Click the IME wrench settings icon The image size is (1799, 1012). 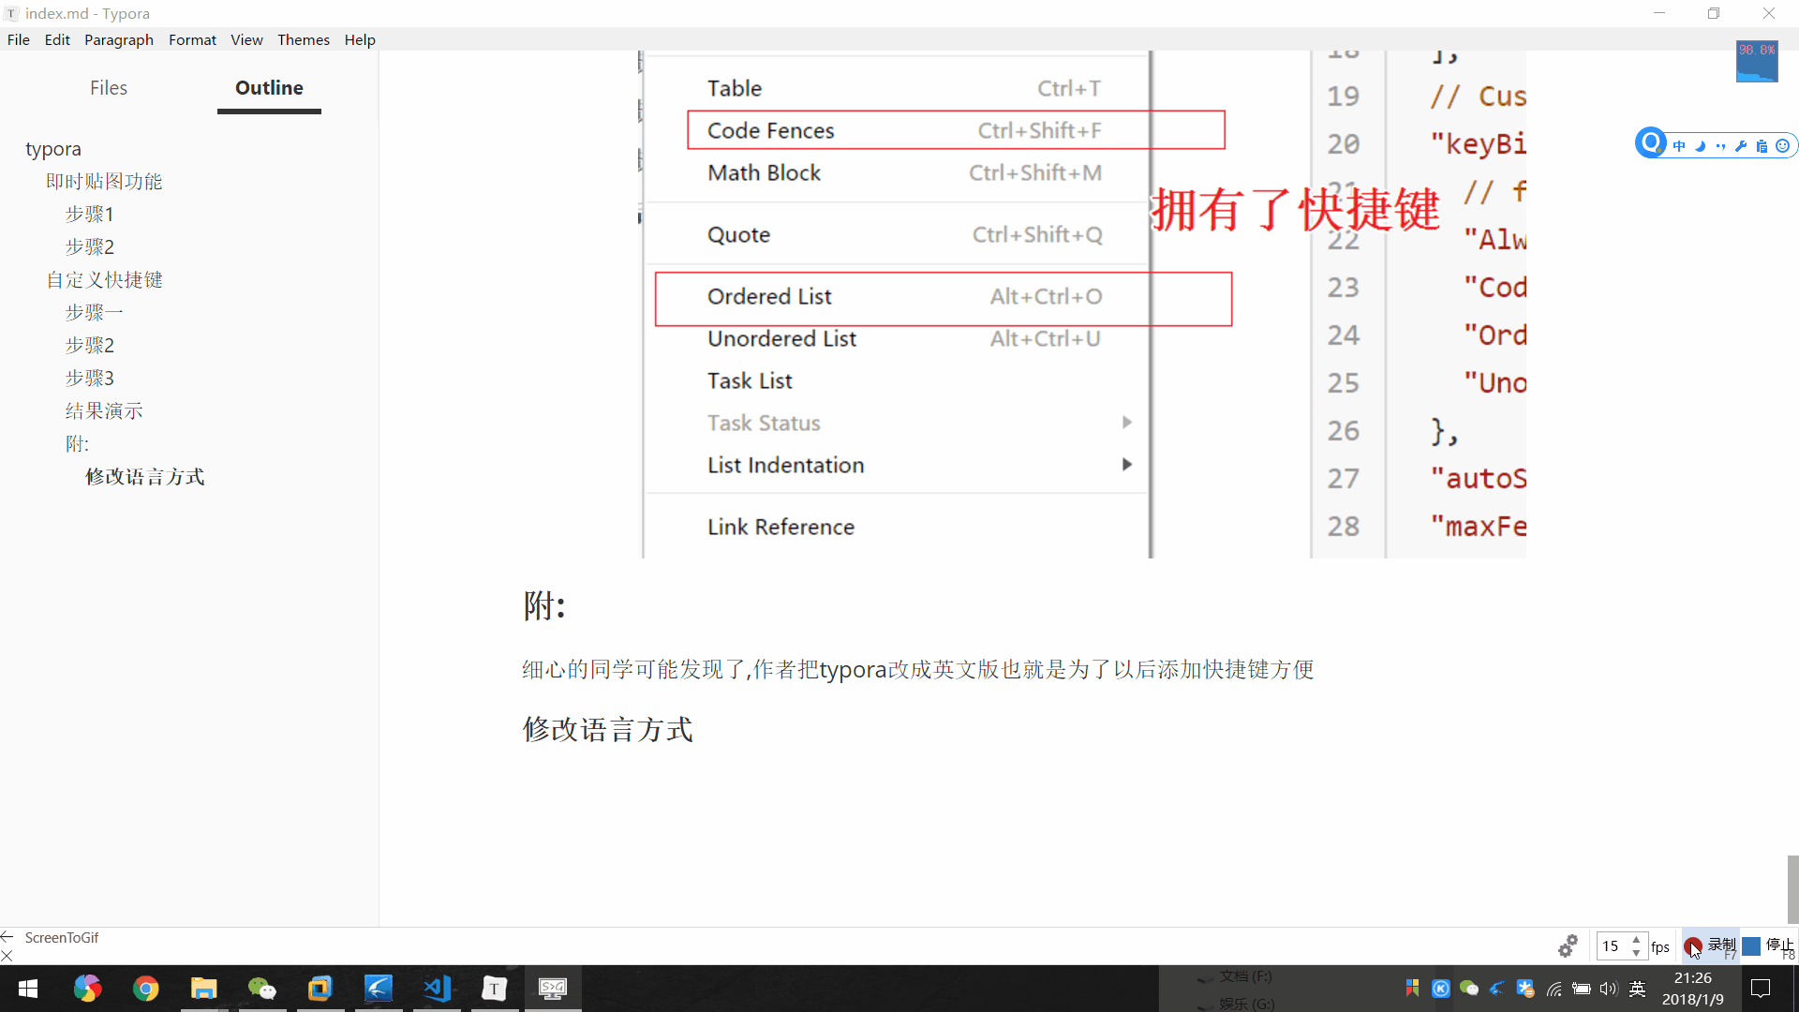click(x=1741, y=146)
